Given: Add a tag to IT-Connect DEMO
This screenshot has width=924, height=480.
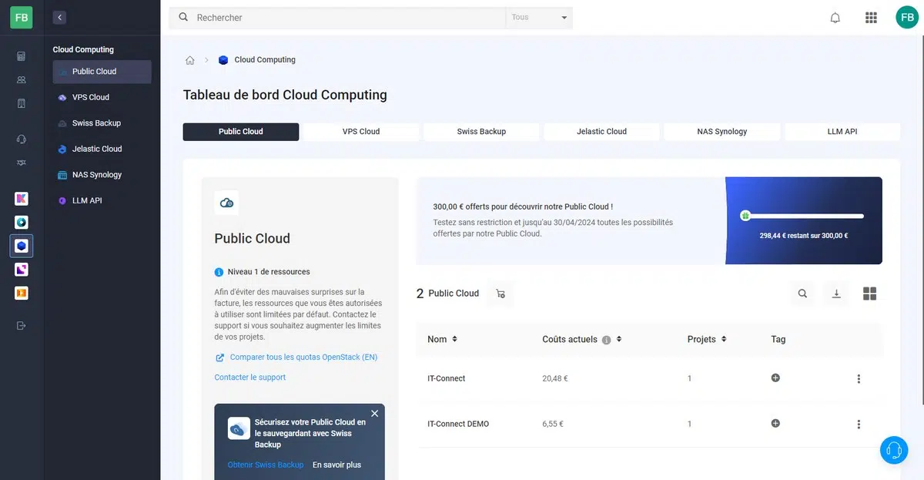Looking at the screenshot, I should [775, 423].
